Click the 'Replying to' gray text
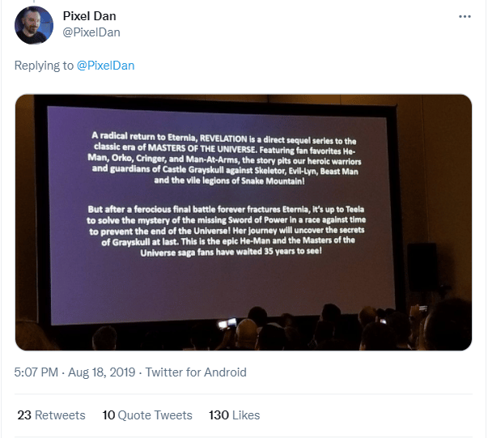The width and height of the screenshot is (488, 438). click(x=44, y=66)
